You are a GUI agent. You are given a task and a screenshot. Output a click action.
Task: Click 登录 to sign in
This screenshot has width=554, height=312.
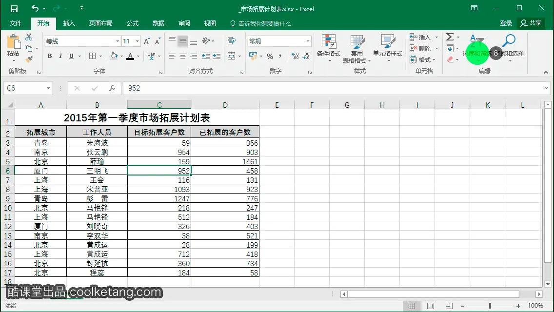pos(506,23)
